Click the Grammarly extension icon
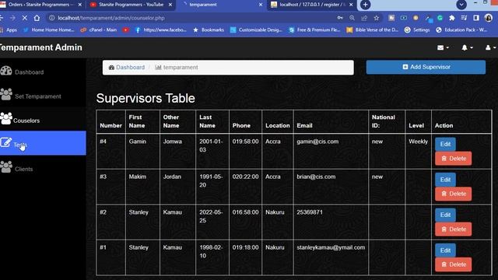498x280 pixels. [x=440, y=18]
